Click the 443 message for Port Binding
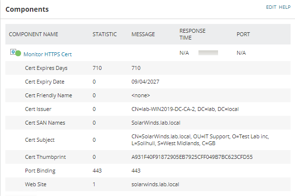Viewport: 295px width, 196px height. (136, 171)
